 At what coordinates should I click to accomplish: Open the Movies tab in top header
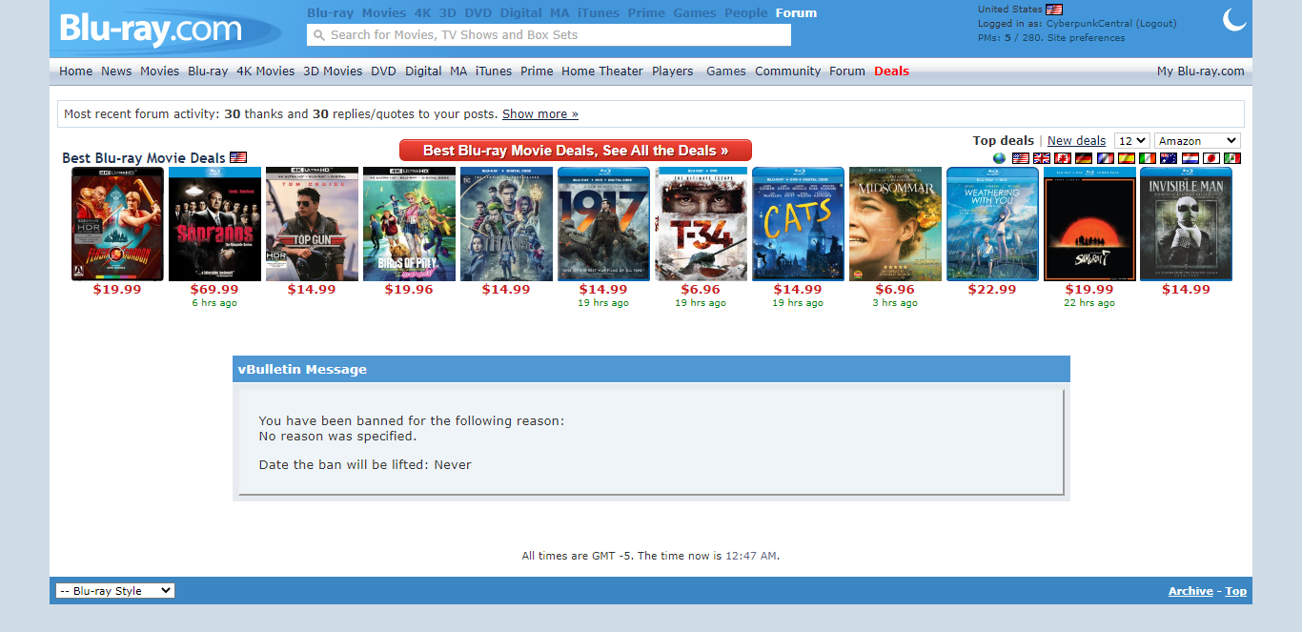[384, 13]
